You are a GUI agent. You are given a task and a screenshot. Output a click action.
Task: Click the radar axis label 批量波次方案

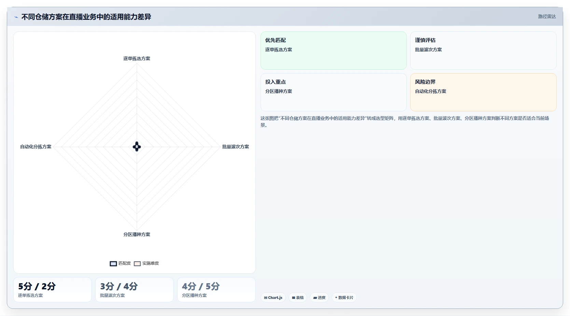point(236,147)
